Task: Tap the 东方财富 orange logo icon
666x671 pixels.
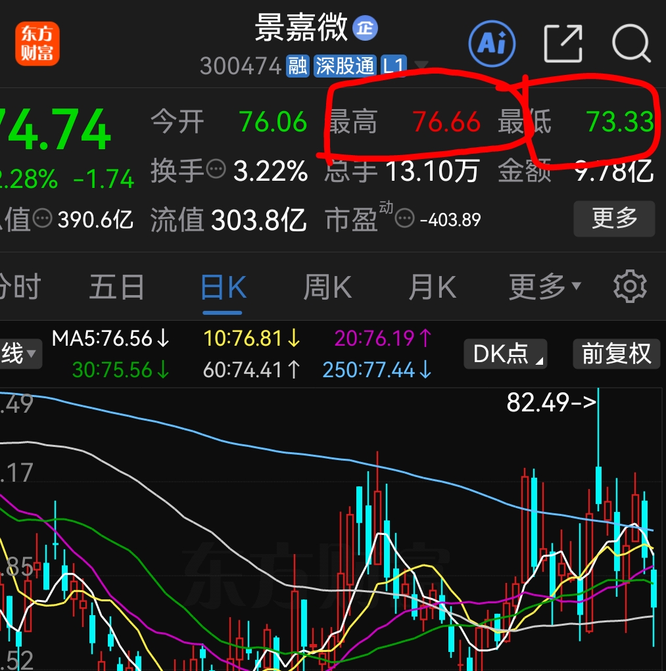Action: coord(37,43)
